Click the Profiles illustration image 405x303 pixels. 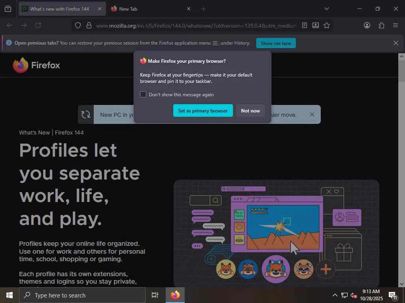tap(276, 233)
